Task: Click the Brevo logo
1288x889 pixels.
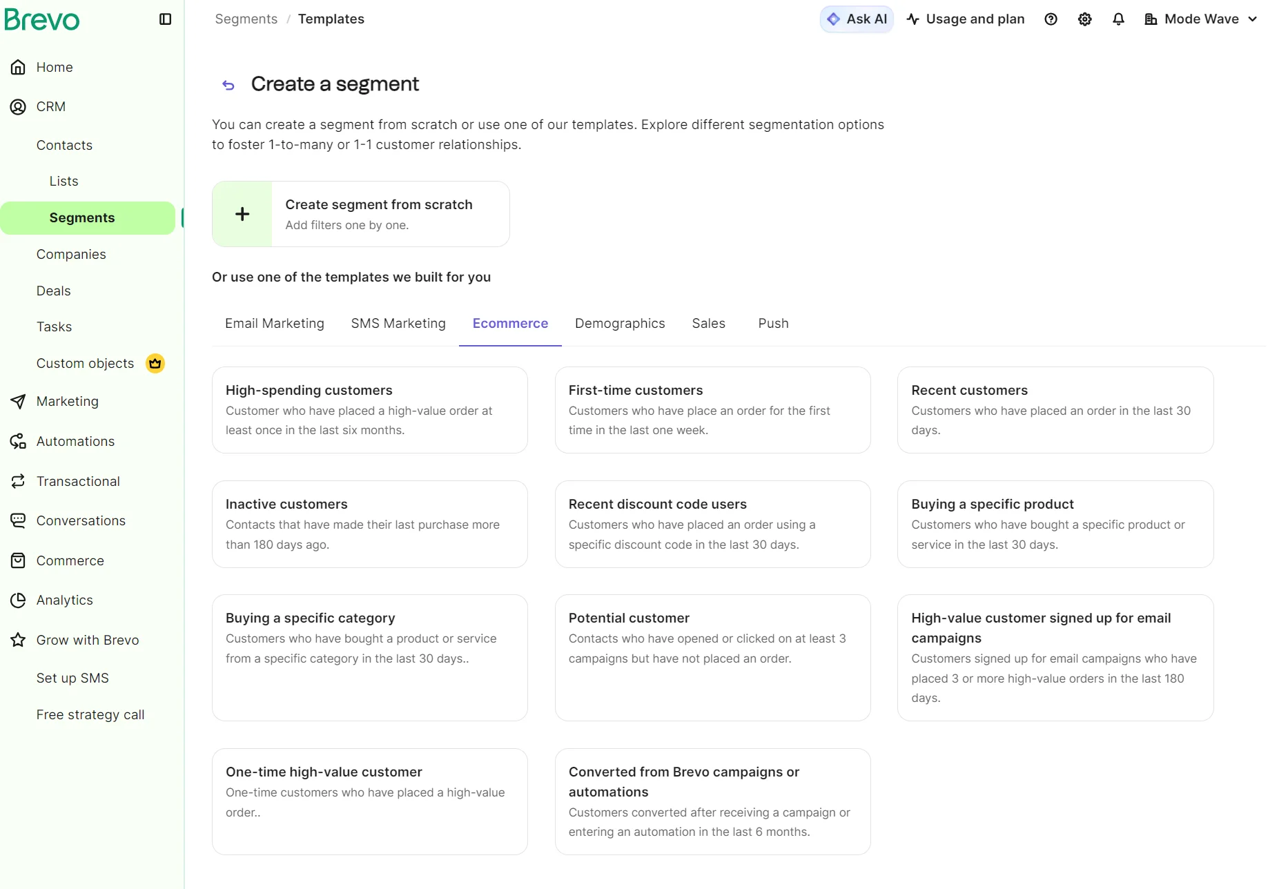Action: (41, 19)
